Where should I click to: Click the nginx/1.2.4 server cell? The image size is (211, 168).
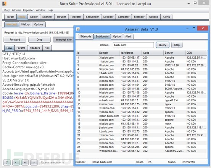pyautogui.click(x=171, y=100)
